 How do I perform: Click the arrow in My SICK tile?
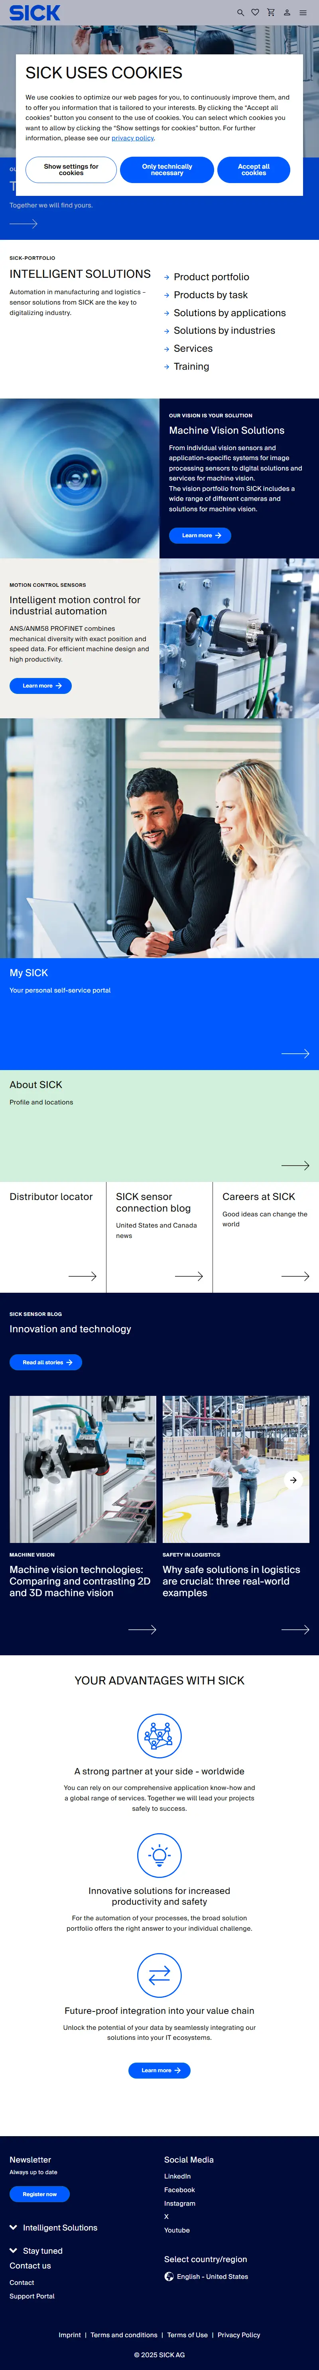(295, 1053)
